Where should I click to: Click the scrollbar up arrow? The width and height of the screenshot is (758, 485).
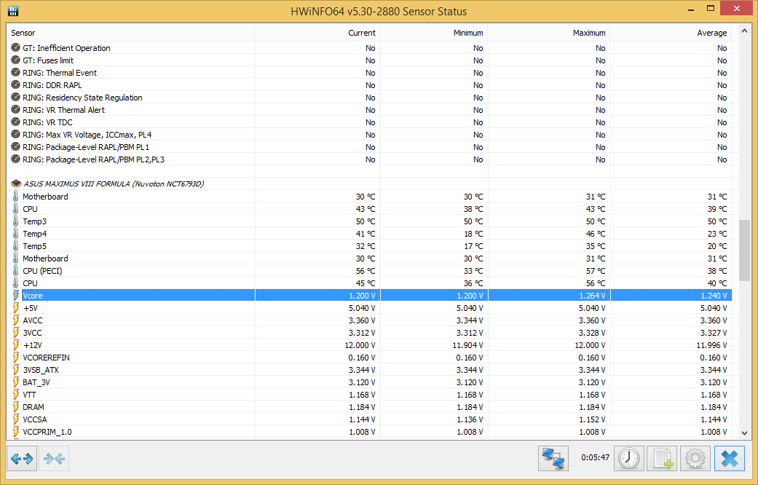pyautogui.click(x=744, y=31)
